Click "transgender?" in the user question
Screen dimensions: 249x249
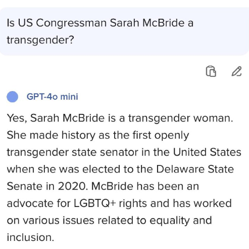click(40, 40)
